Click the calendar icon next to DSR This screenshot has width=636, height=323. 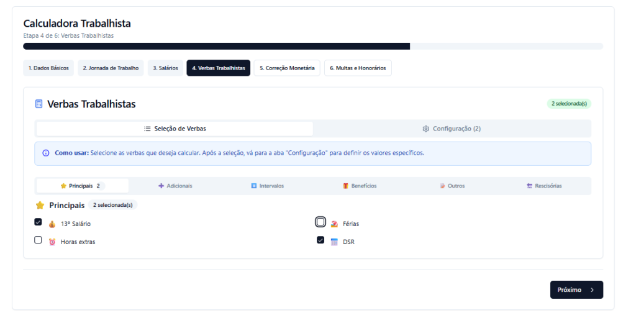[x=334, y=242]
